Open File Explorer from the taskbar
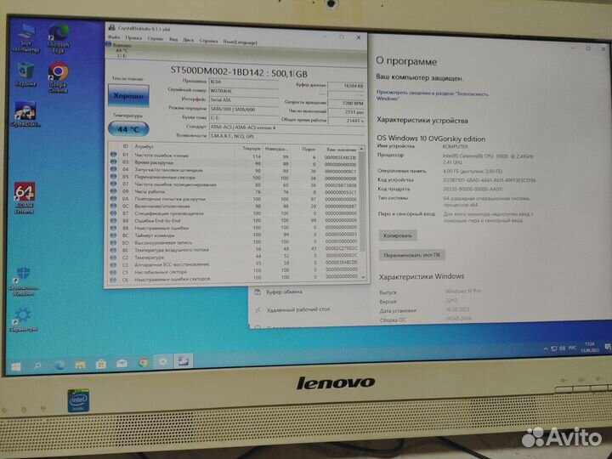612x459 pixels. [80, 365]
